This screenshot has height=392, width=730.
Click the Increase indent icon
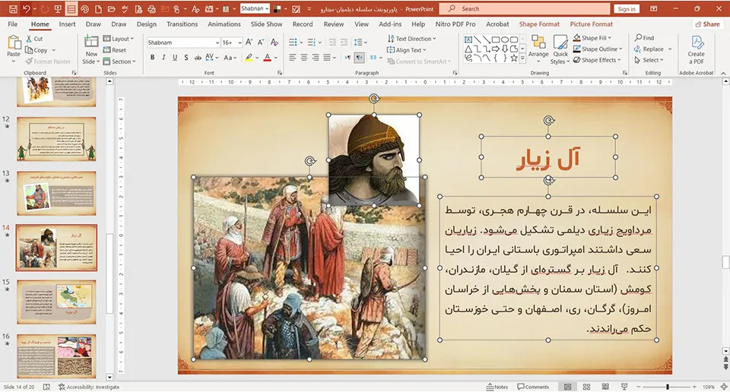pos(344,43)
